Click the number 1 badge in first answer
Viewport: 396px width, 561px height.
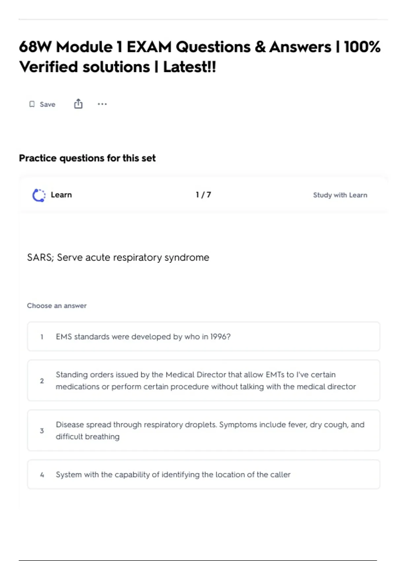click(x=42, y=337)
